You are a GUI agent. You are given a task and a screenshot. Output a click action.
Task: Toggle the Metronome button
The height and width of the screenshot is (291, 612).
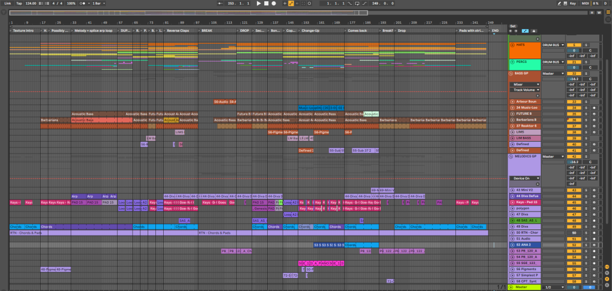[84, 3]
